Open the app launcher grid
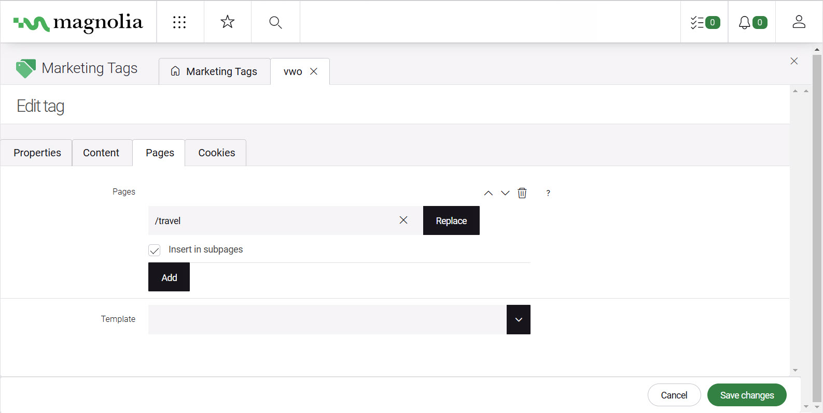 click(x=179, y=22)
